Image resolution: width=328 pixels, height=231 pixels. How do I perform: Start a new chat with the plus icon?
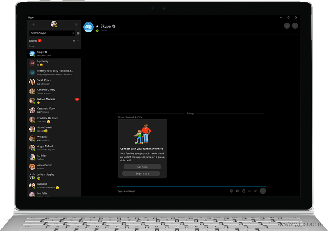click(34, 24)
